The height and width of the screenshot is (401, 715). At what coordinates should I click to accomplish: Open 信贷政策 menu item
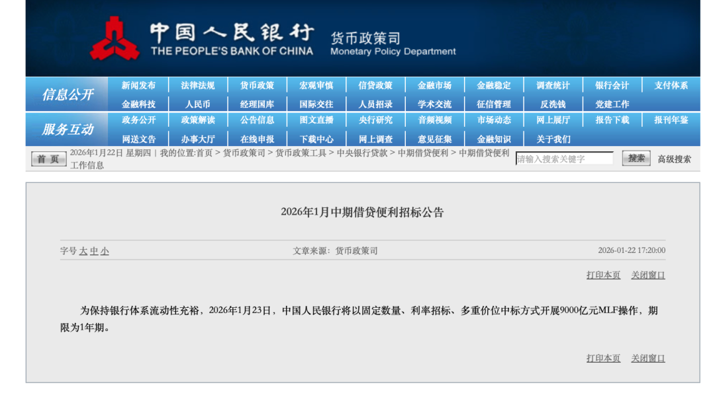(x=375, y=86)
